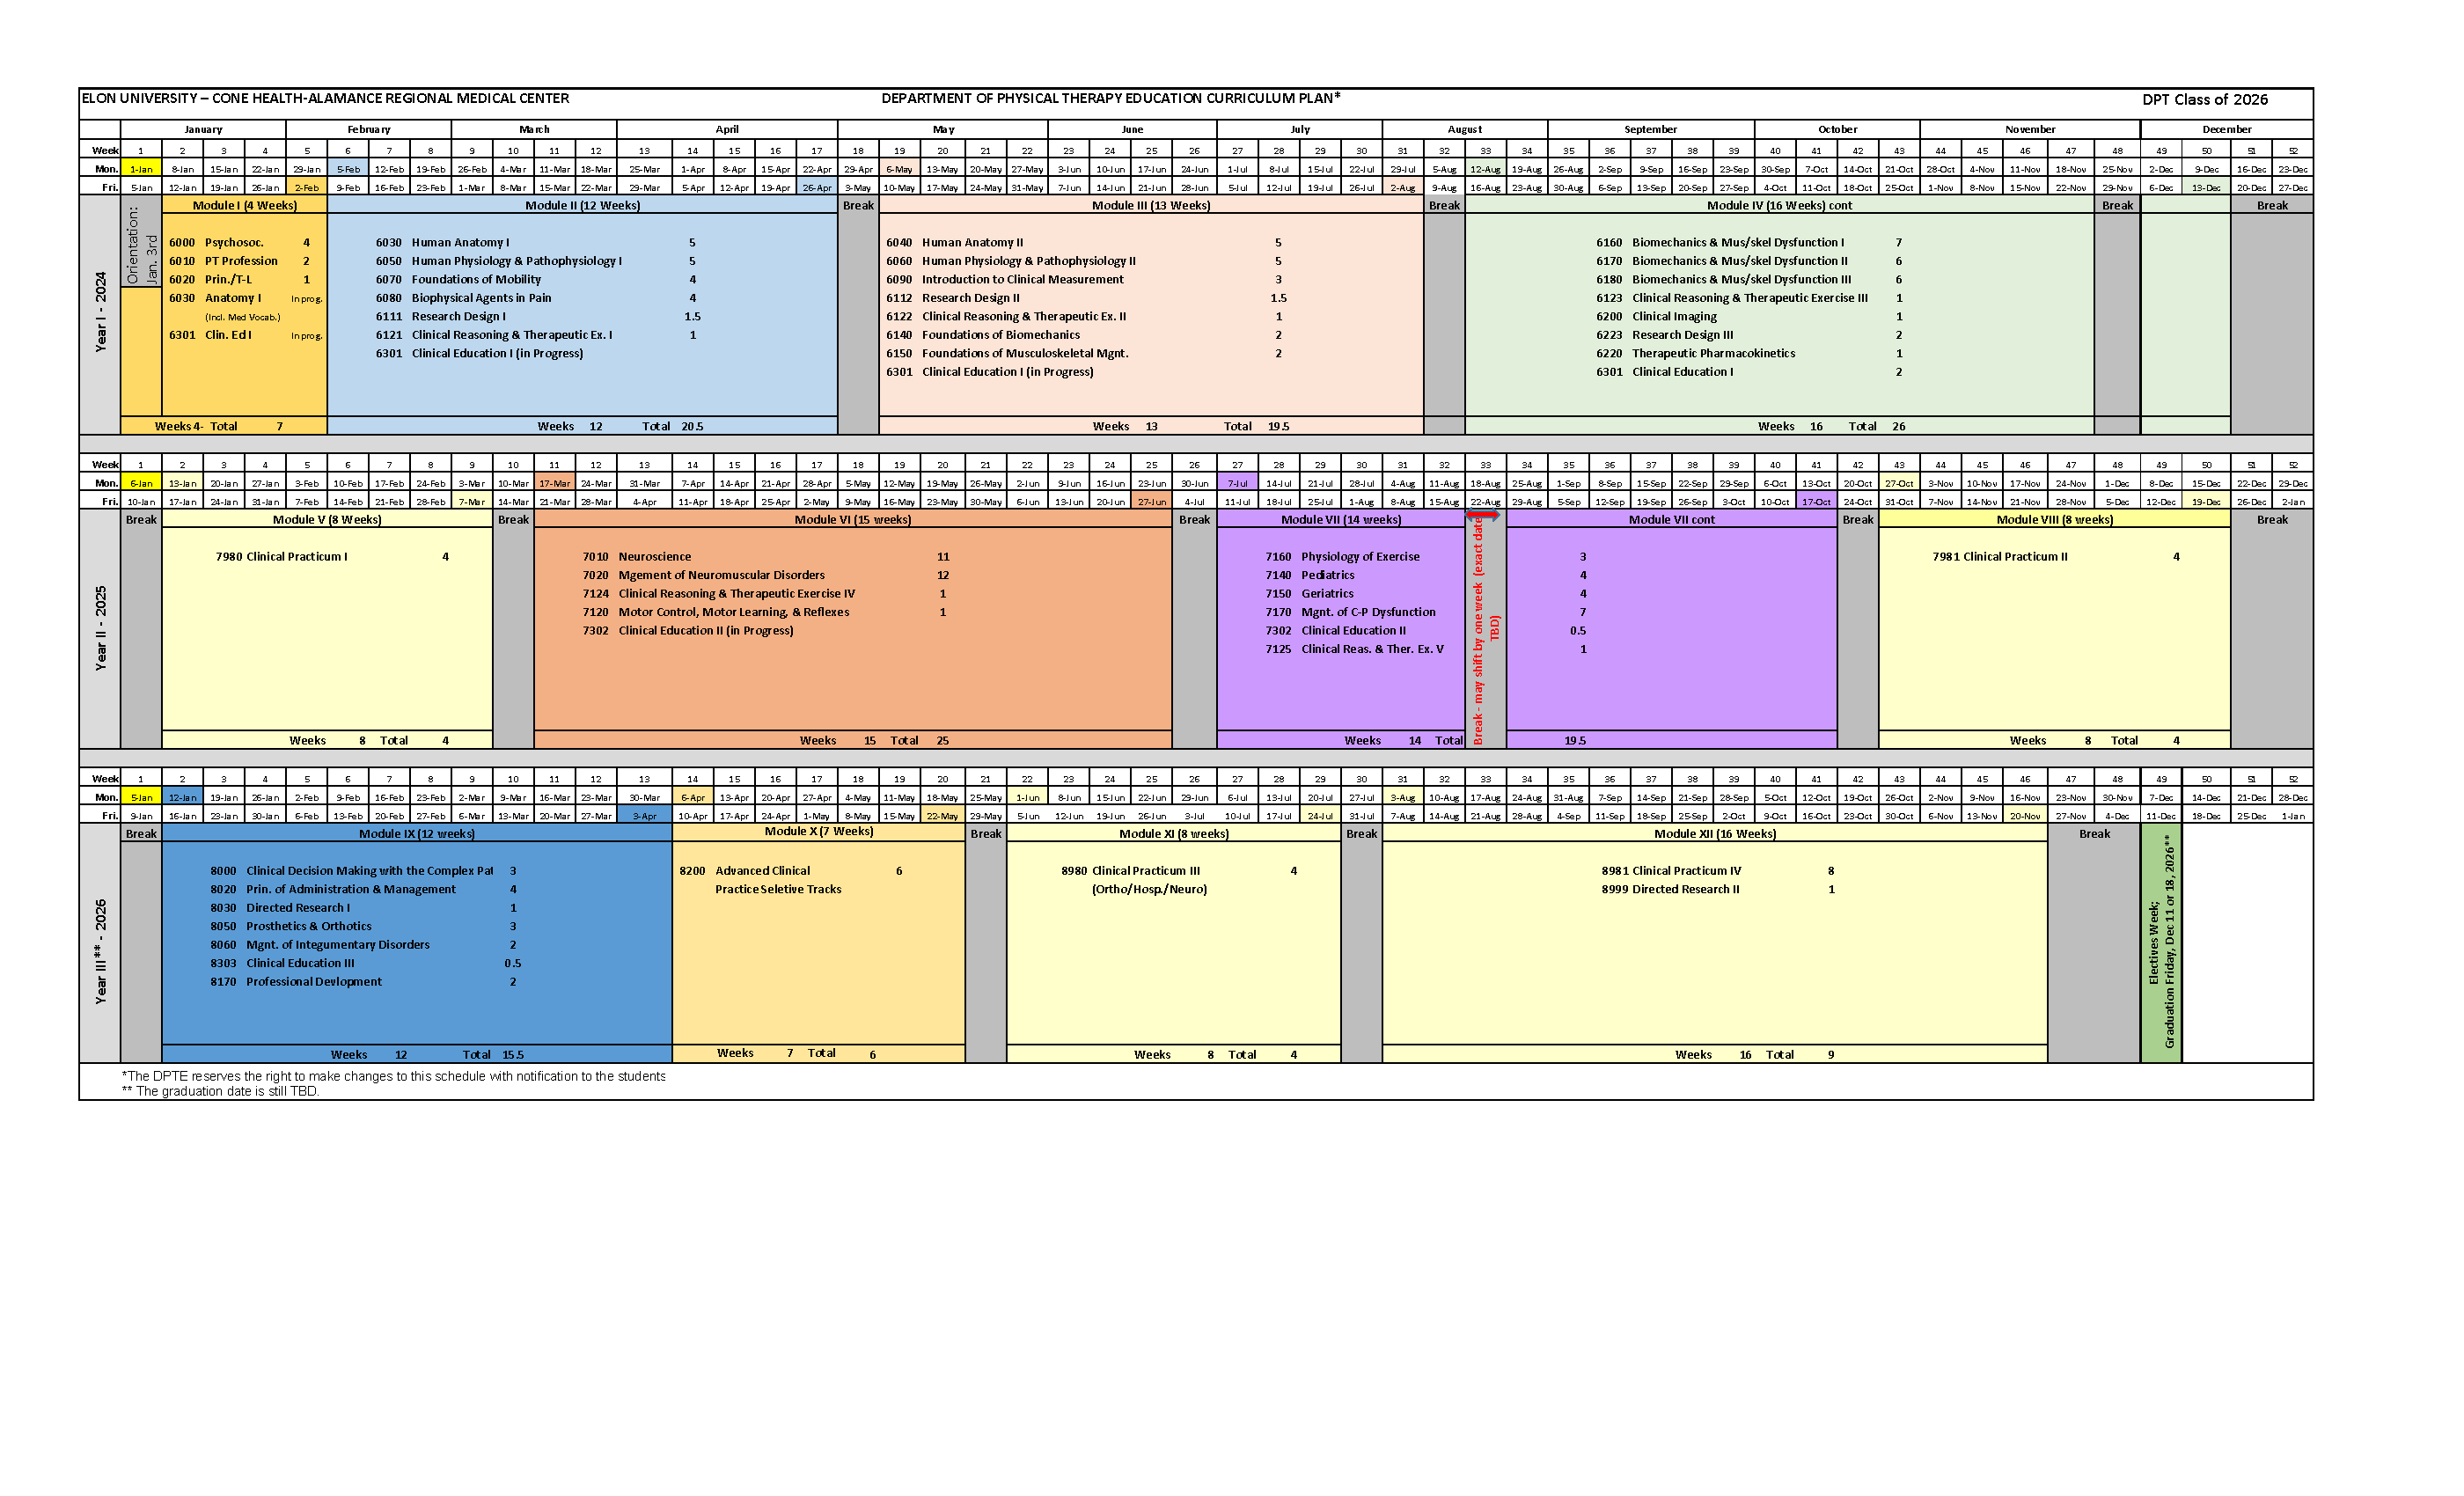The width and height of the screenshot is (2464, 1496).
Task: Click the 6160 Biomechanics & Mus/skel Dysfunction I row
Action: point(1738,242)
